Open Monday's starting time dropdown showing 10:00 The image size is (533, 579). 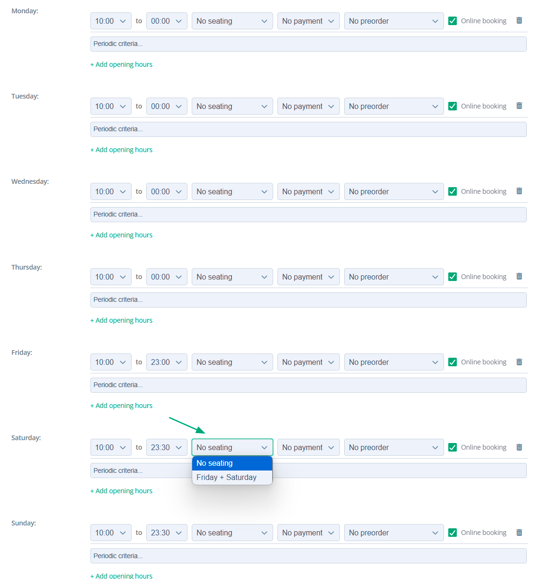coord(111,20)
